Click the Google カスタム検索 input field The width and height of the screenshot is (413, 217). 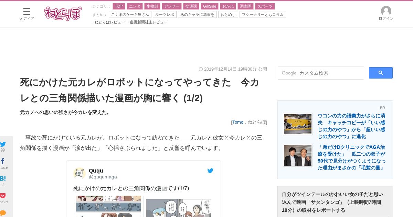[321, 73]
